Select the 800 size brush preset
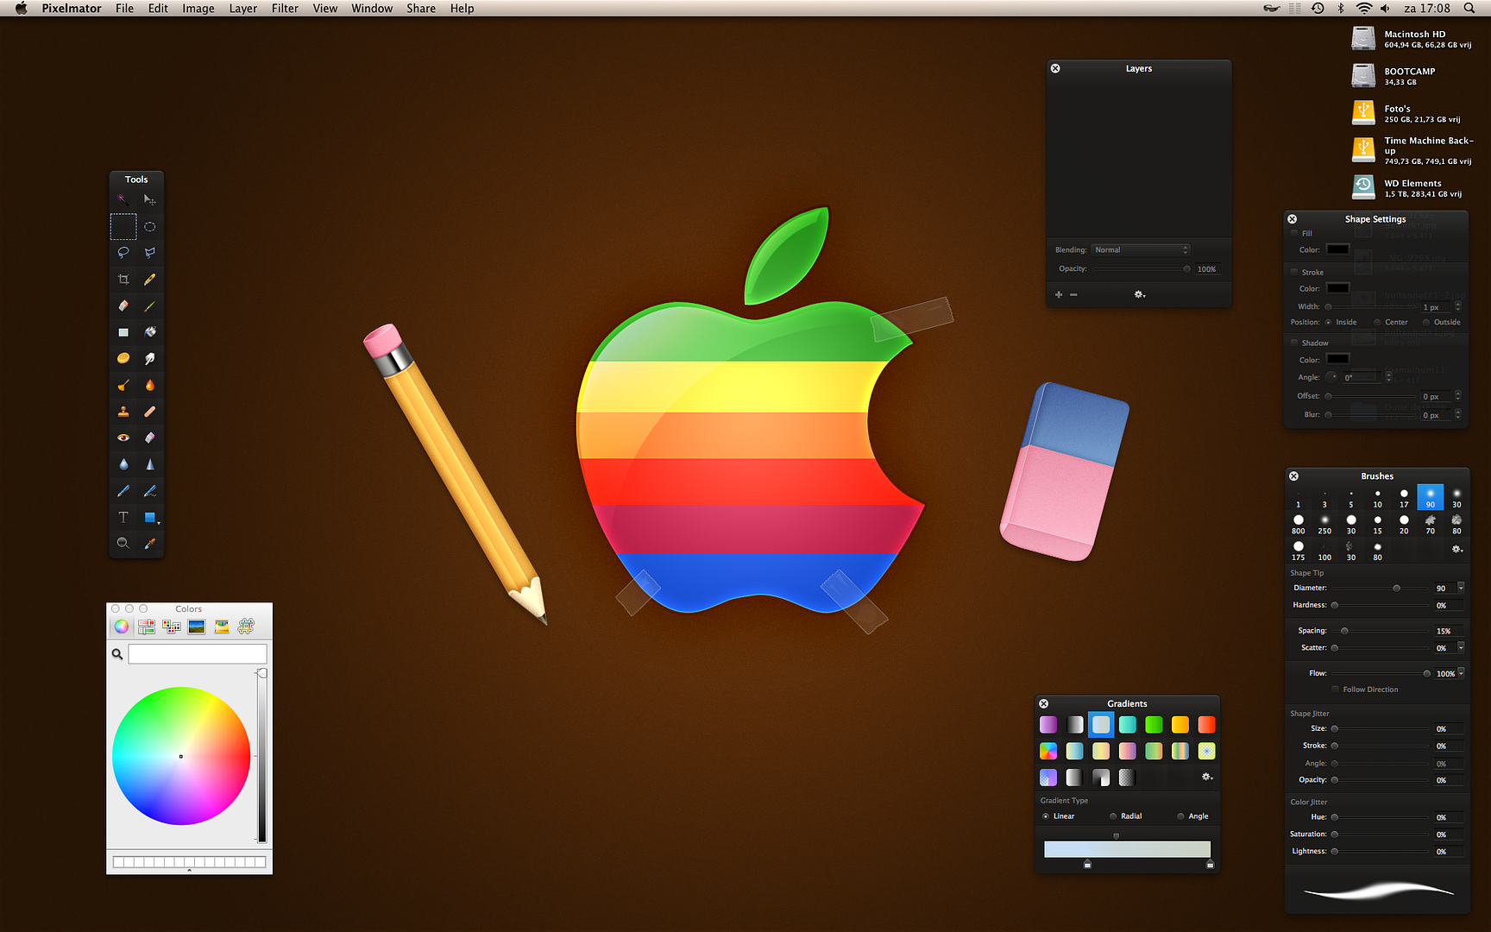The height and width of the screenshot is (932, 1491). (x=1298, y=524)
